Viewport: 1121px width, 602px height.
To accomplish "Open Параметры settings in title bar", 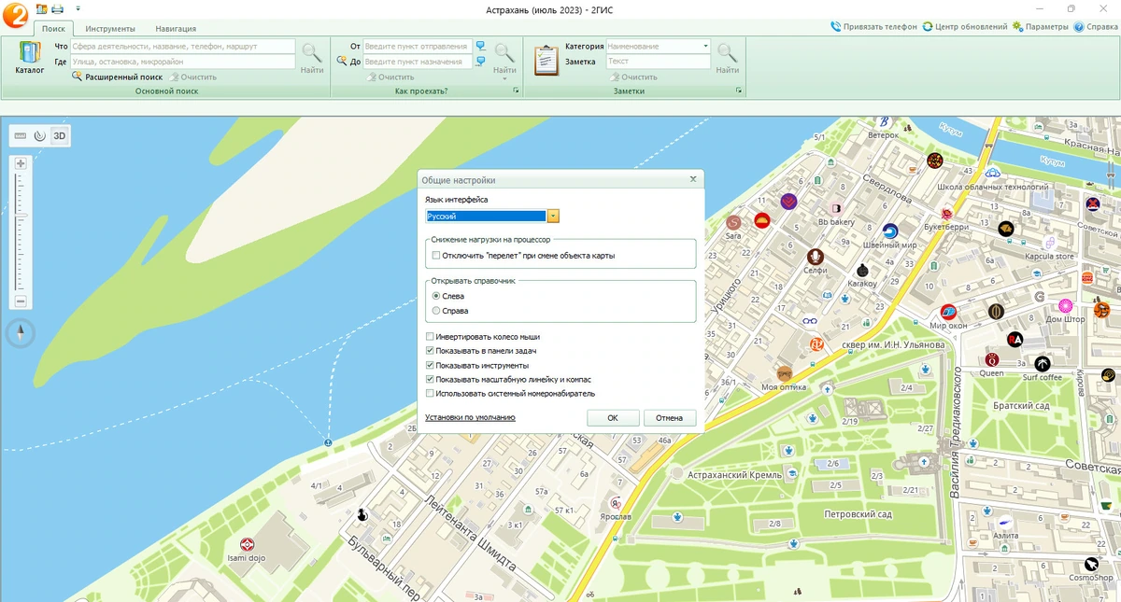I will [1040, 27].
